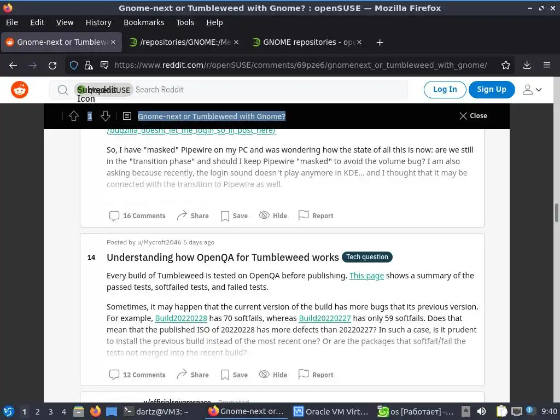This screenshot has height=420, width=560.
Task: Go back with browser back arrow
Action: tap(13, 66)
